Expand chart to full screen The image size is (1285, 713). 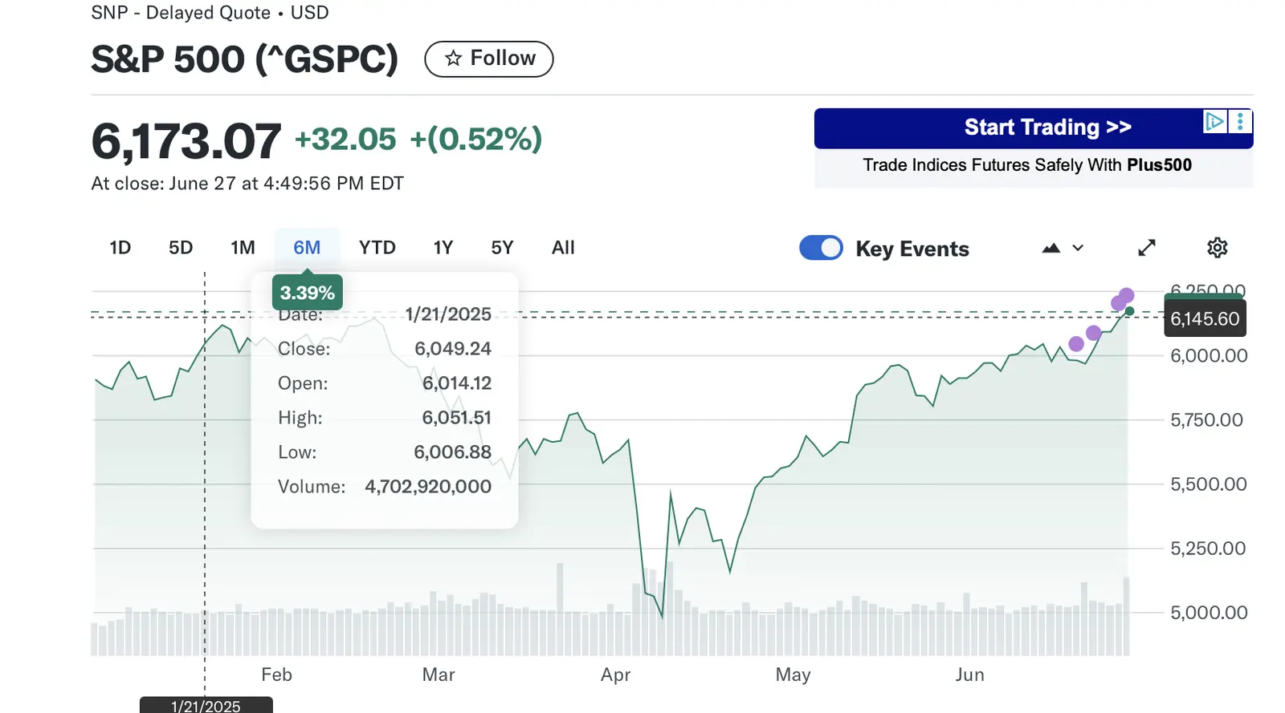(1147, 248)
